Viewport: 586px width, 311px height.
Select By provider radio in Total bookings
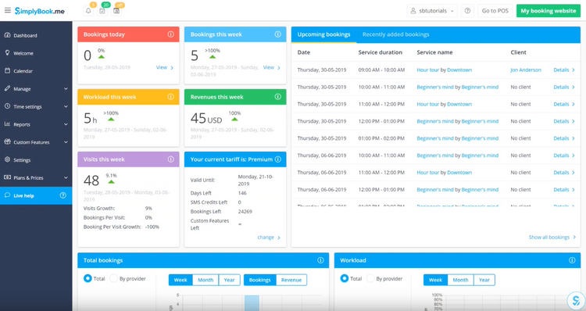[x=113, y=278]
